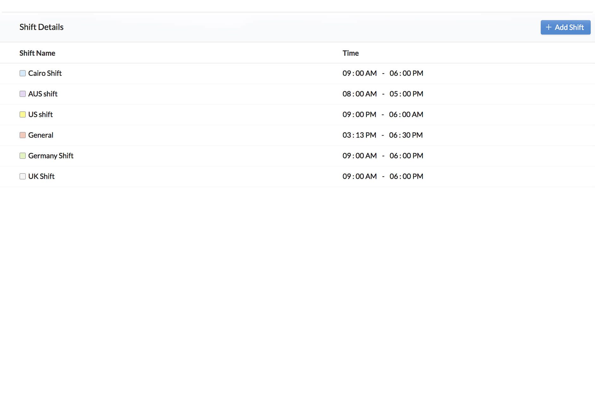The image size is (595, 396).
Task: Click the Time column header
Action: pyautogui.click(x=350, y=53)
